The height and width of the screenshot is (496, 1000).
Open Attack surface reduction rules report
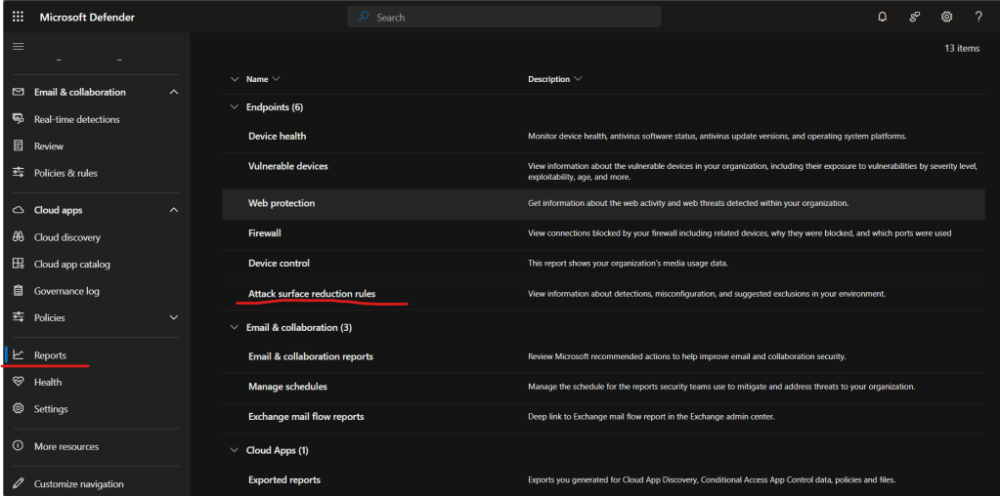pos(312,294)
